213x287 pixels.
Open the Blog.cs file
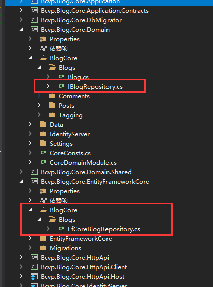78,77
